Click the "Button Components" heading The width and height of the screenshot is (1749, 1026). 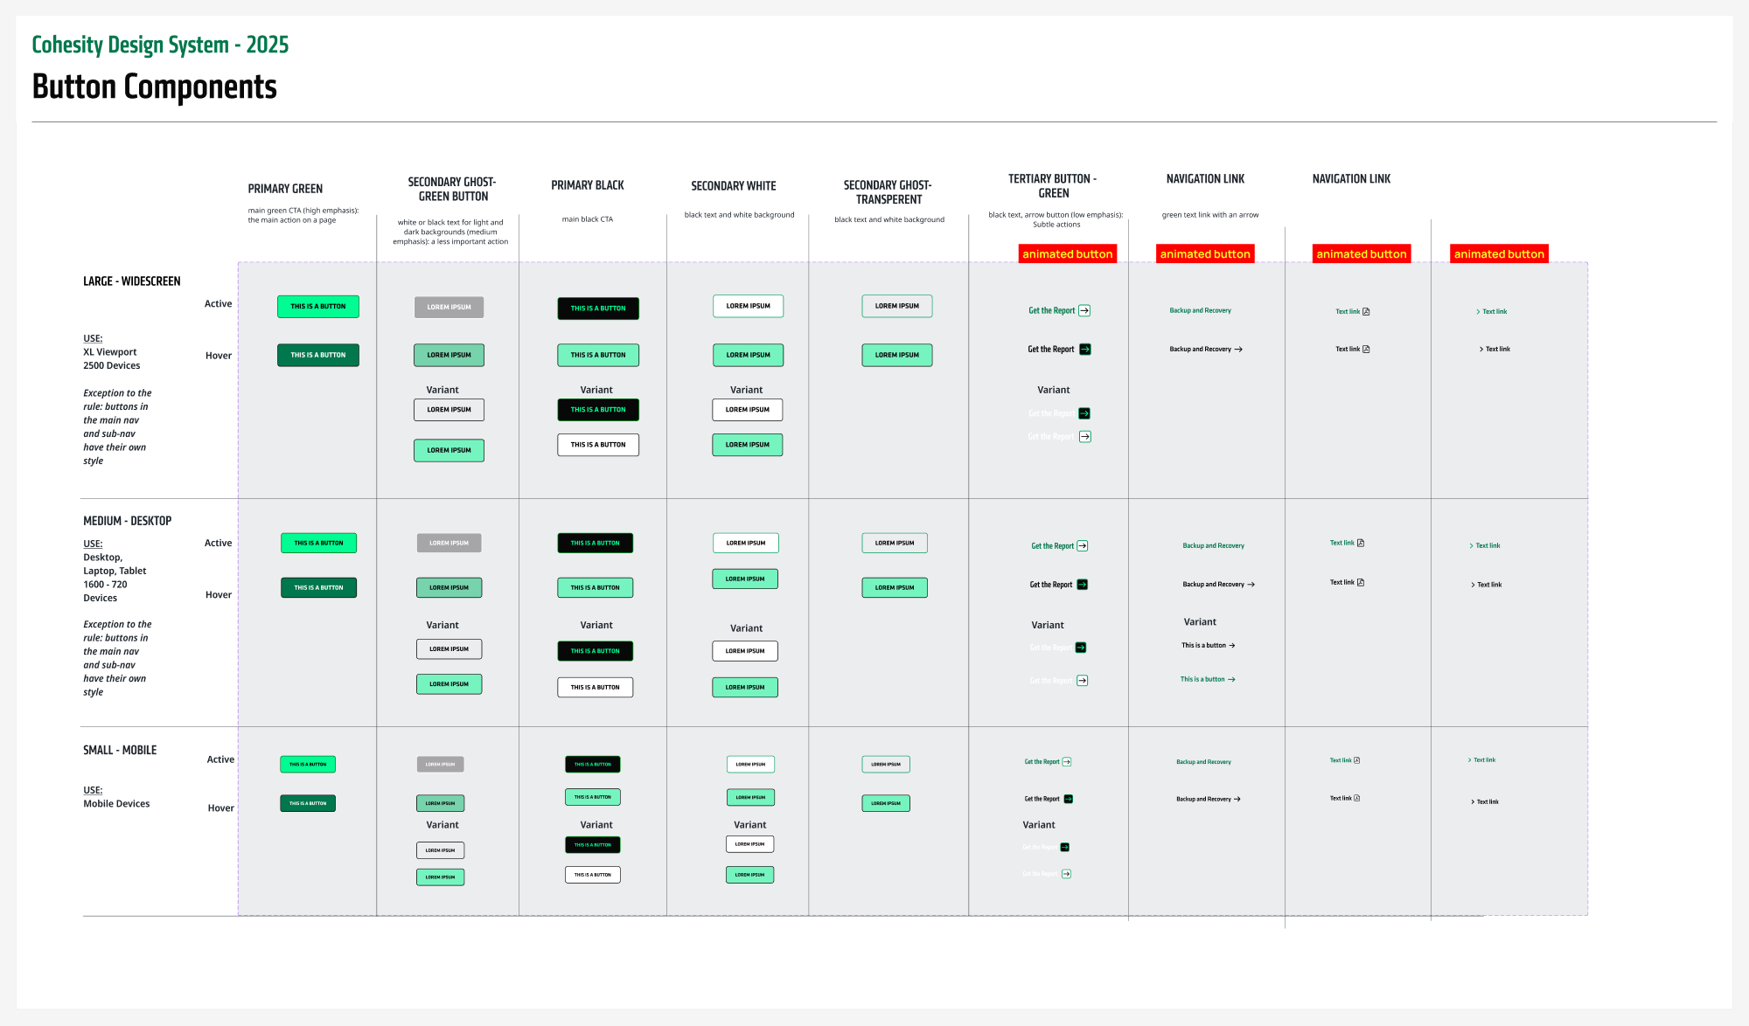click(155, 87)
